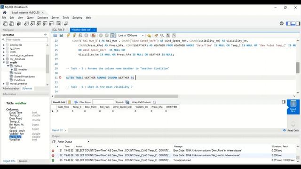Open the Query menu
The width and height of the screenshot is (301, 169).
[30, 18]
